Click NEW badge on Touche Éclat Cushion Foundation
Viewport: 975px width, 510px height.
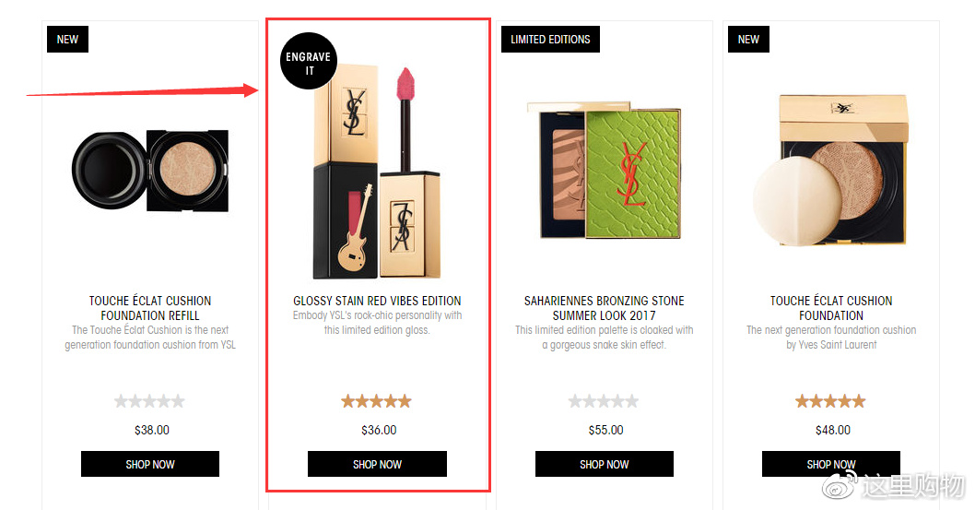[748, 39]
